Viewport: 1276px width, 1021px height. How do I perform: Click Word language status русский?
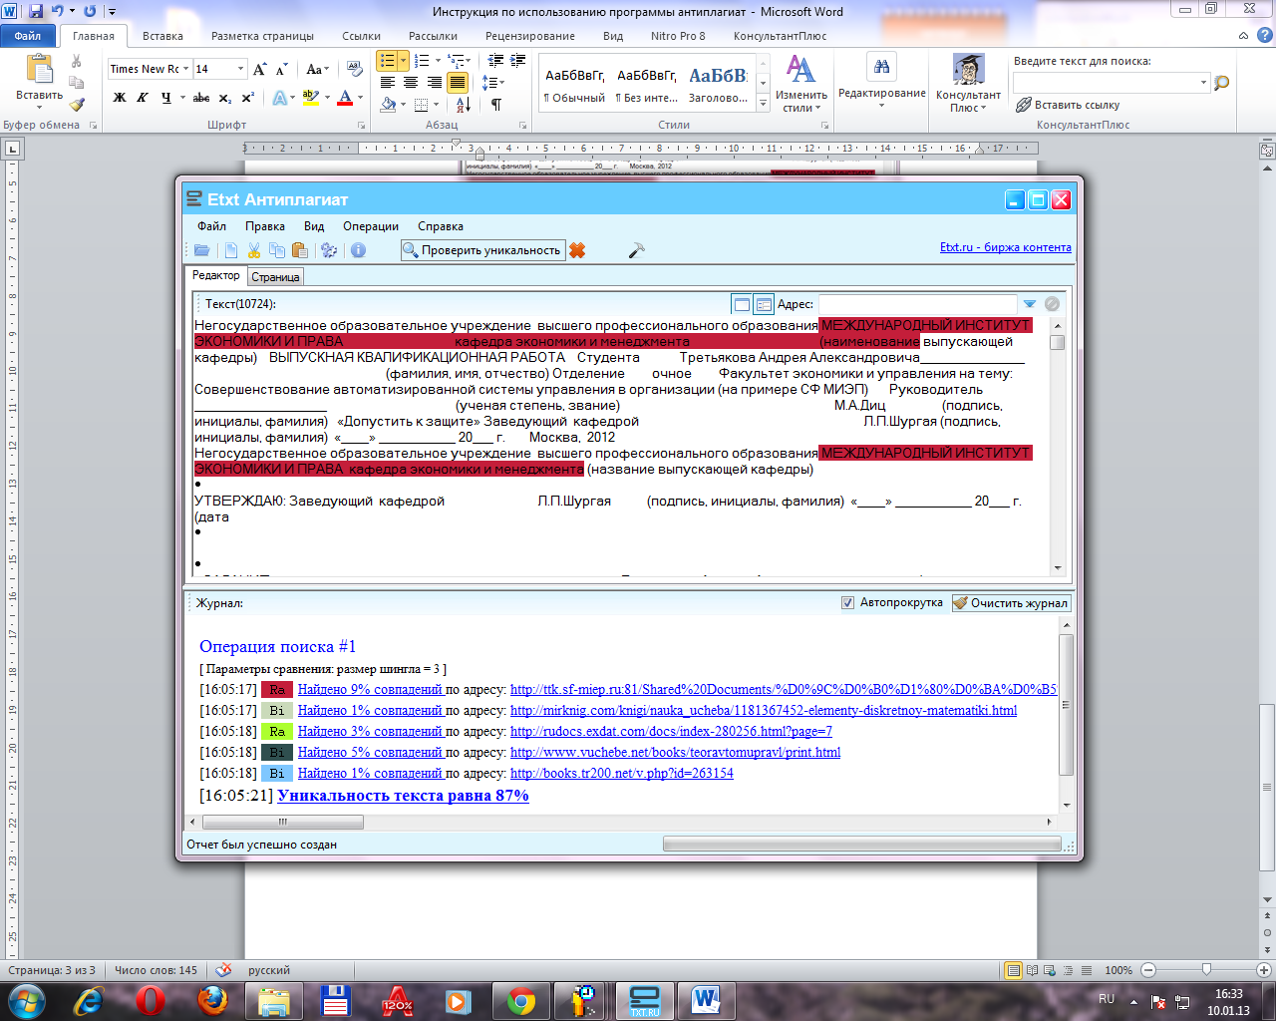coord(269,970)
